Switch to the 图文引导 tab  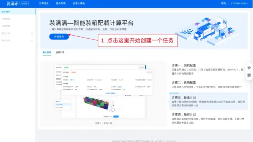tap(47, 52)
